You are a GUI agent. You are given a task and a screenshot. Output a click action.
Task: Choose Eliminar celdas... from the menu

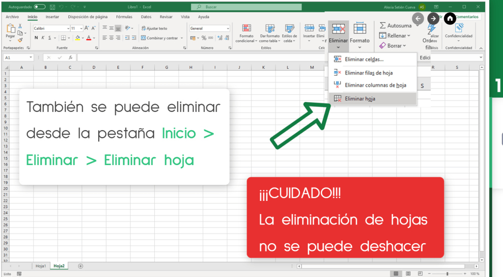[373, 59]
